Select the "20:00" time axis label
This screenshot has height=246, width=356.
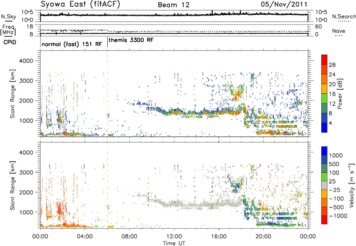click(263, 236)
